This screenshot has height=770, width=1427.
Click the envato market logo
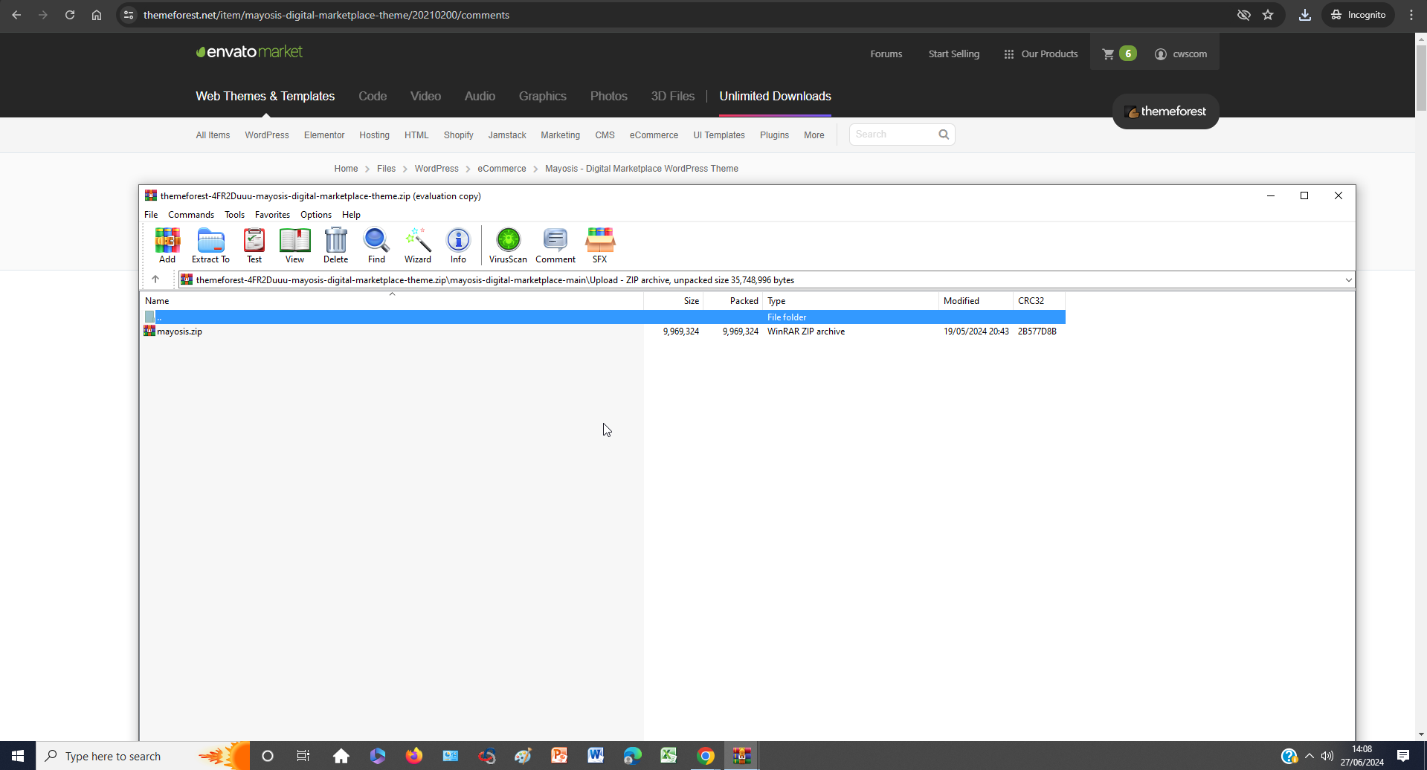tap(249, 52)
